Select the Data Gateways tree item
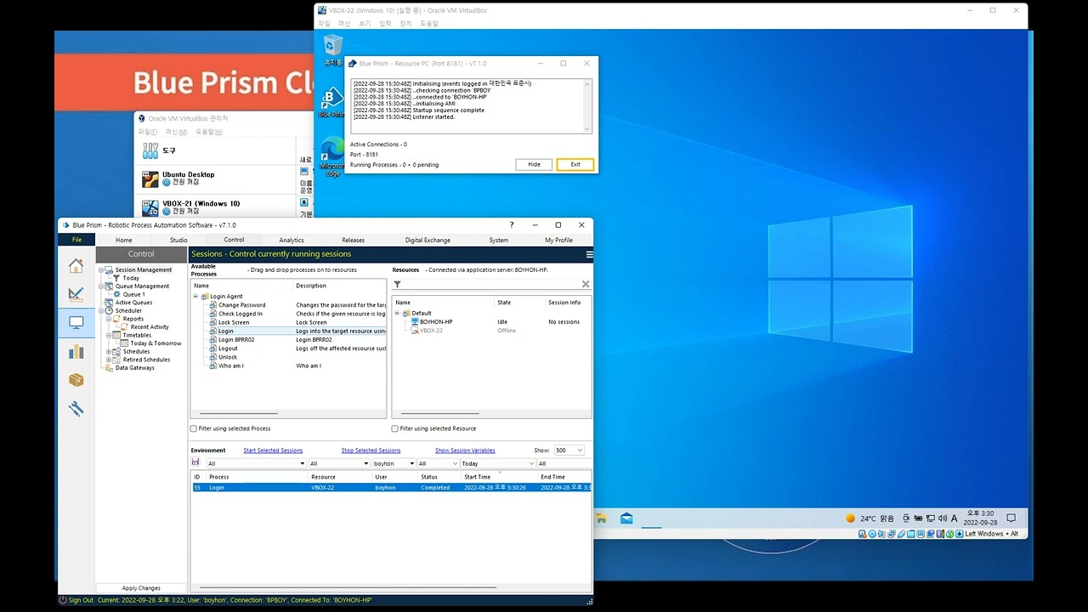1088x612 pixels. click(134, 368)
